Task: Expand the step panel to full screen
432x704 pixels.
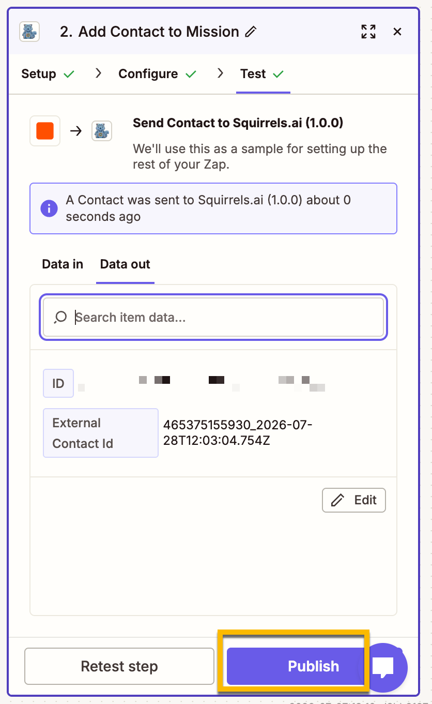Action: (368, 32)
